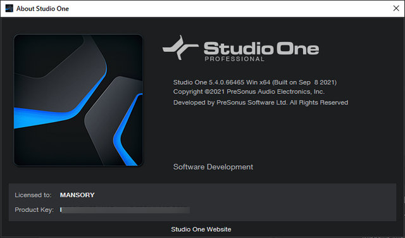Open the Studio One Website link

[x=201, y=229]
